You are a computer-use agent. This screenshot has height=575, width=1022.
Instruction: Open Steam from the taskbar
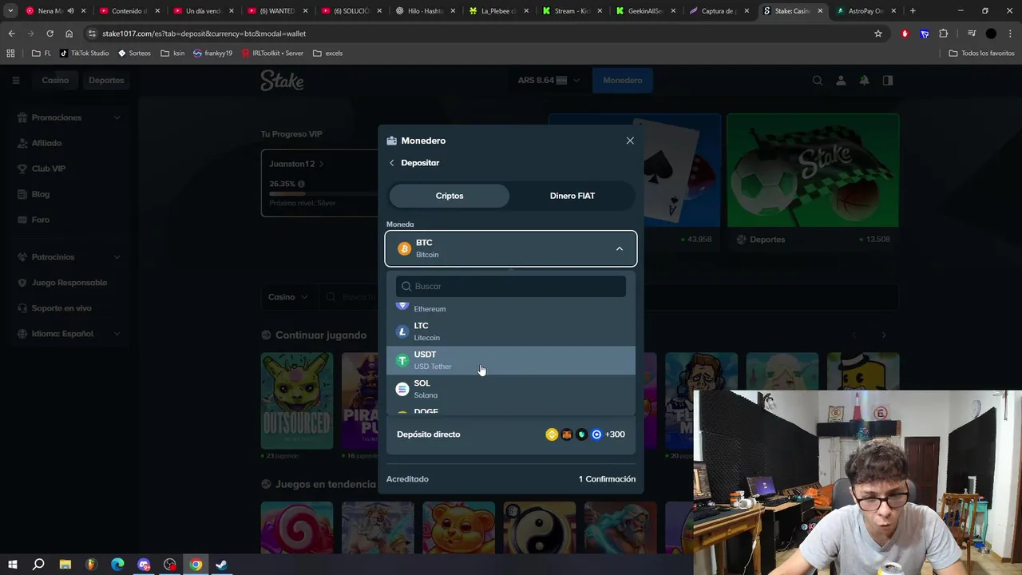pyautogui.click(x=222, y=565)
